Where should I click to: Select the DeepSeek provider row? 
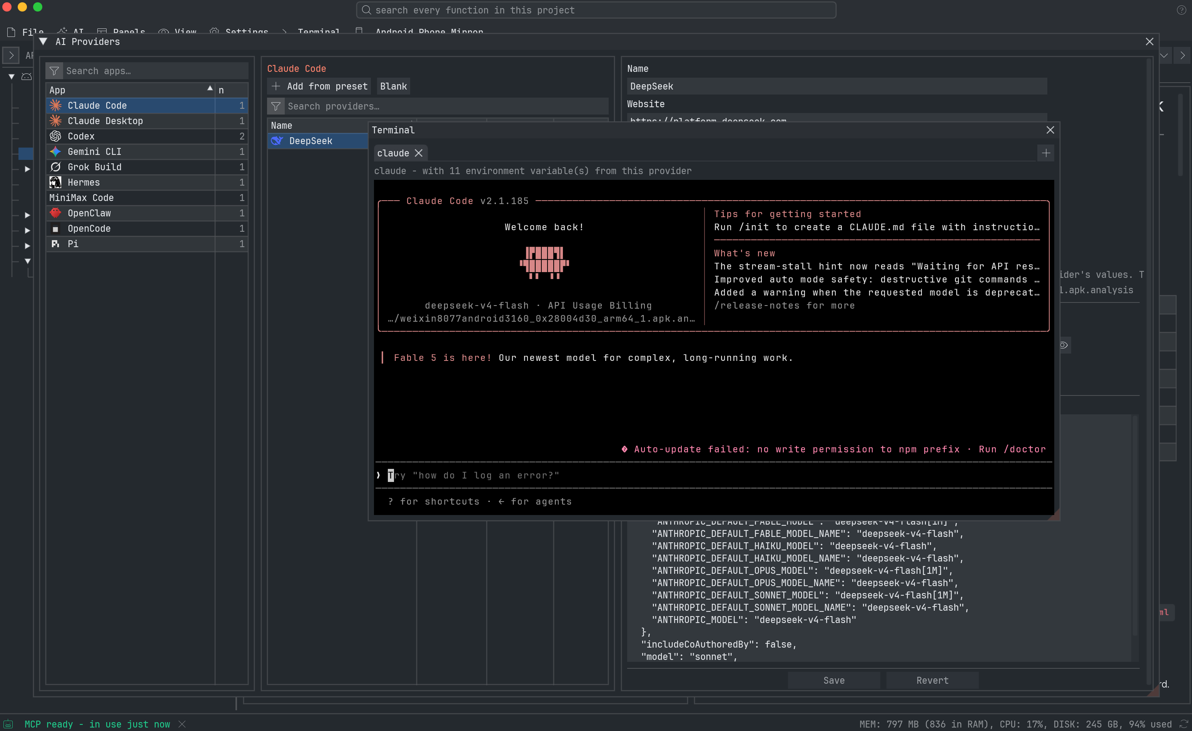[x=318, y=141]
